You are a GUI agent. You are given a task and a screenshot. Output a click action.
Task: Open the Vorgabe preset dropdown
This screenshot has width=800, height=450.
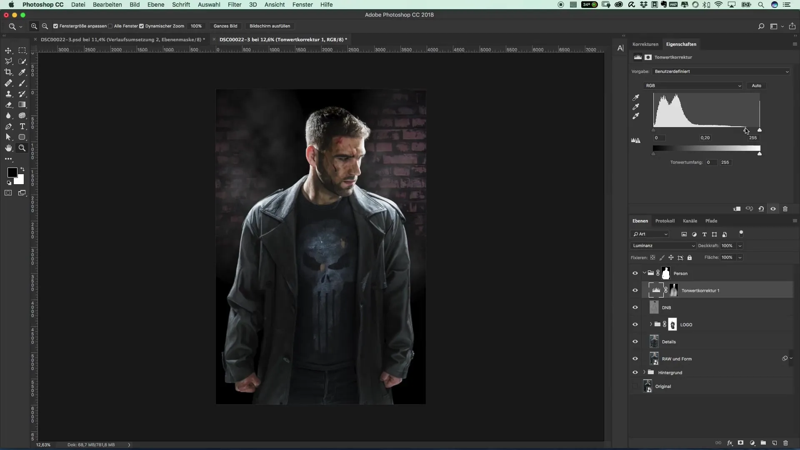tap(721, 72)
